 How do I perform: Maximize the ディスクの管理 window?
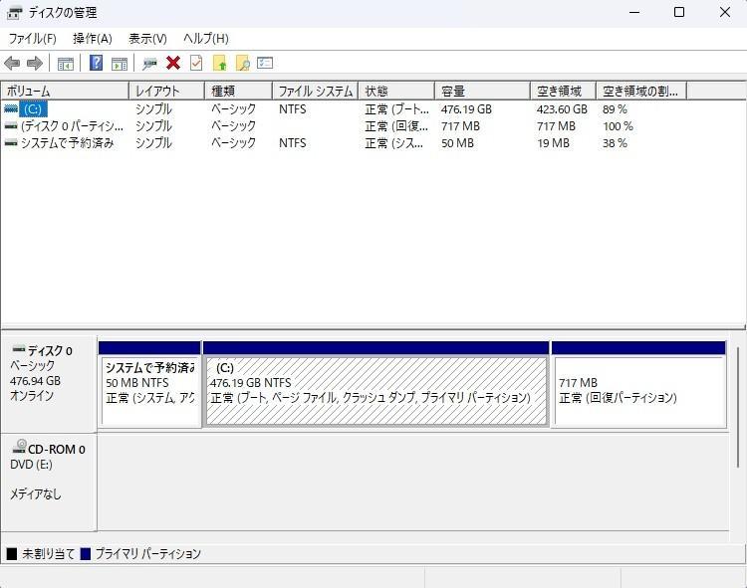click(x=679, y=12)
